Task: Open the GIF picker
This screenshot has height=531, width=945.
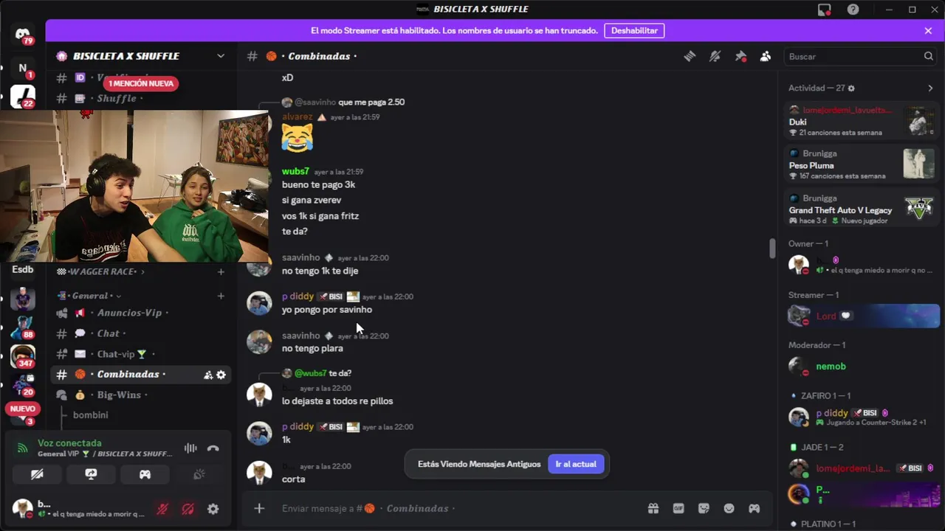Action: (x=678, y=508)
